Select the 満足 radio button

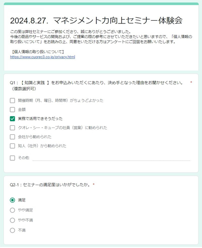point(13,200)
